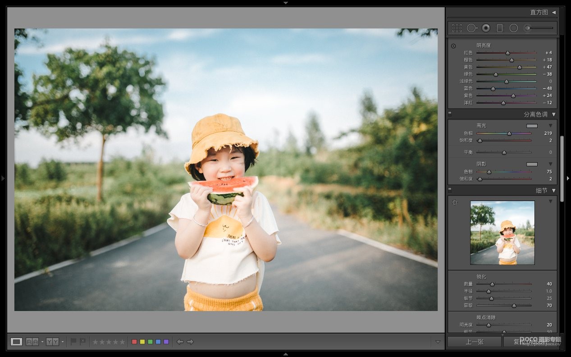Apply the red color label
The width and height of the screenshot is (571, 357).
pos(134,342)
